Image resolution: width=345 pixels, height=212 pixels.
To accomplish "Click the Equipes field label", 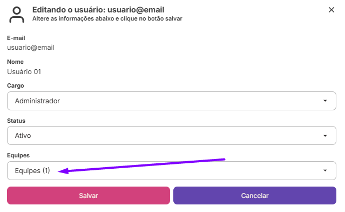I will coord(18,155).
